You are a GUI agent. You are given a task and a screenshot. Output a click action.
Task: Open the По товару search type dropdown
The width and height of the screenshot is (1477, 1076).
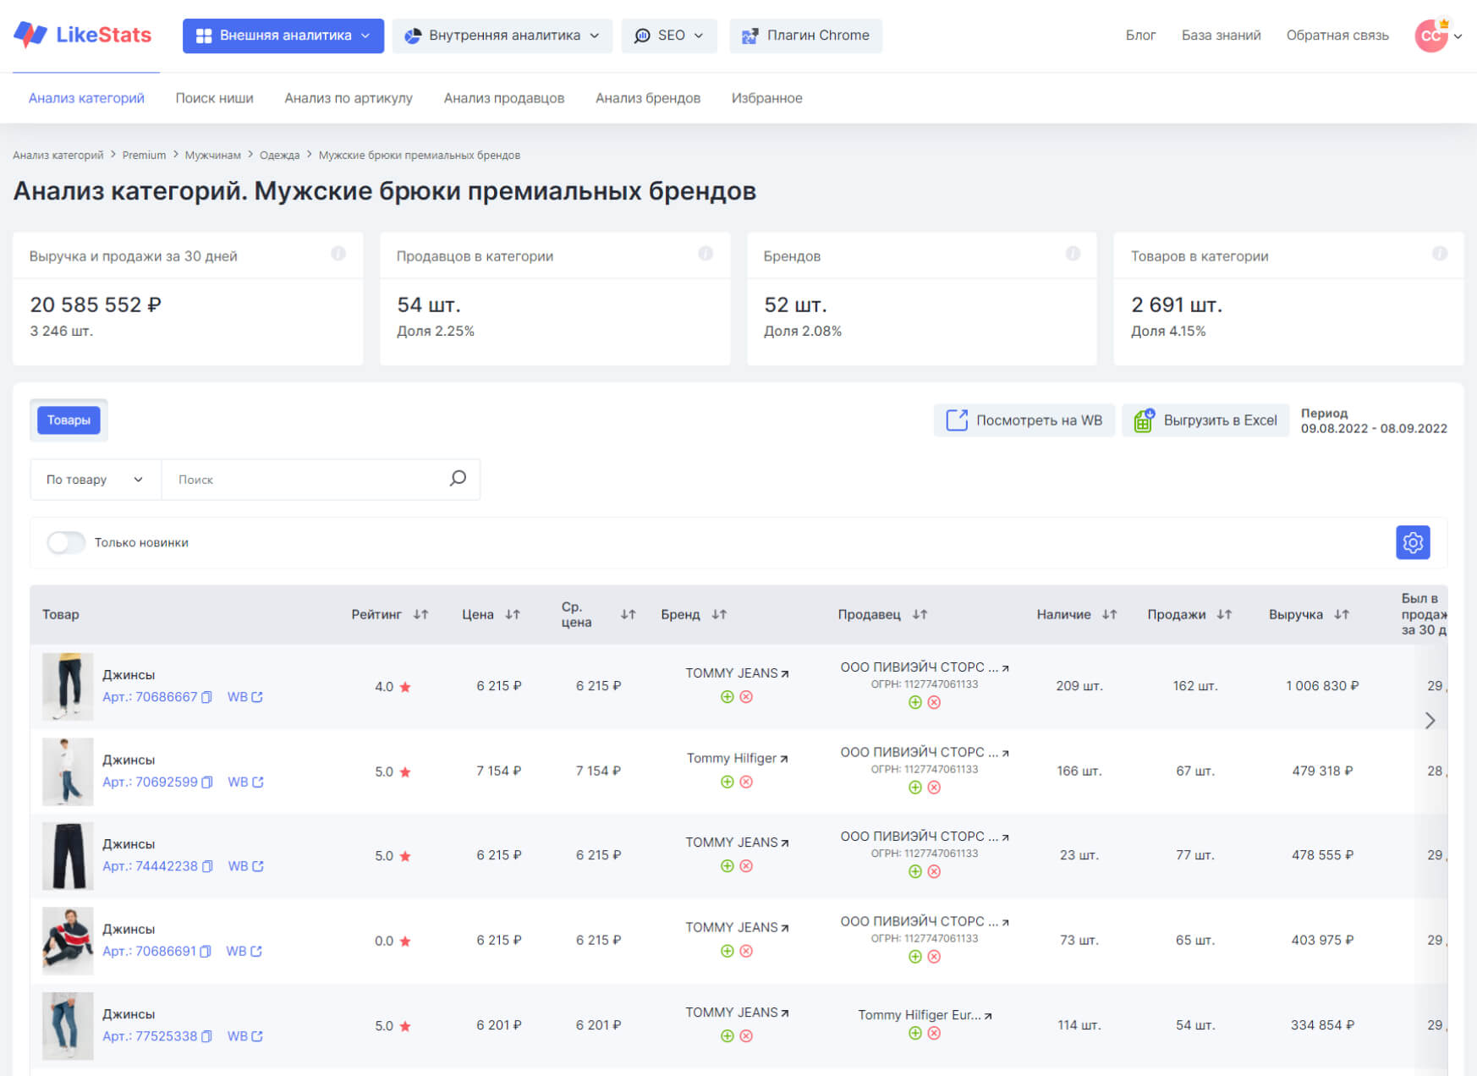coord(95,480)
